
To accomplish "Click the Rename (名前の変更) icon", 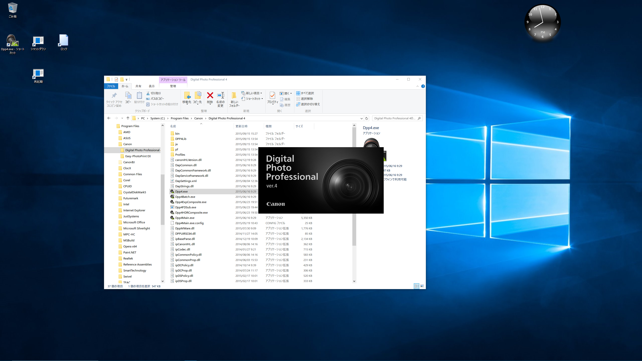I will coord(220,96).
